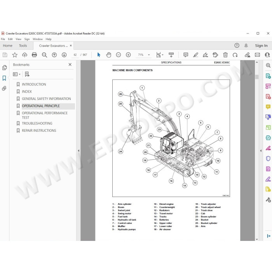Click the vertical scrollbar thumb
Screen dimensions: 272x272
pos(257,77)
